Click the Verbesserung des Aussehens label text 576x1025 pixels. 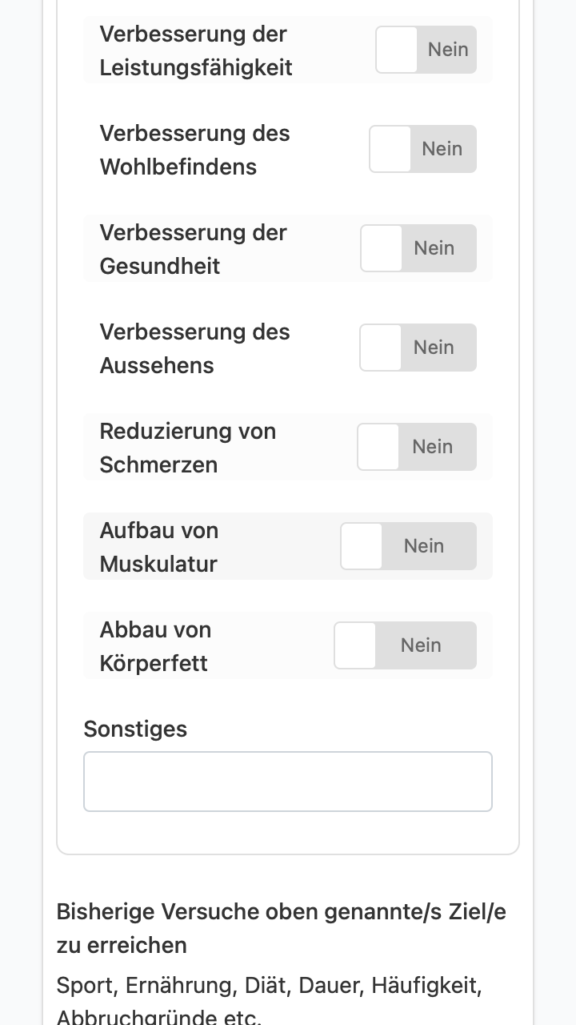(194, 348)
